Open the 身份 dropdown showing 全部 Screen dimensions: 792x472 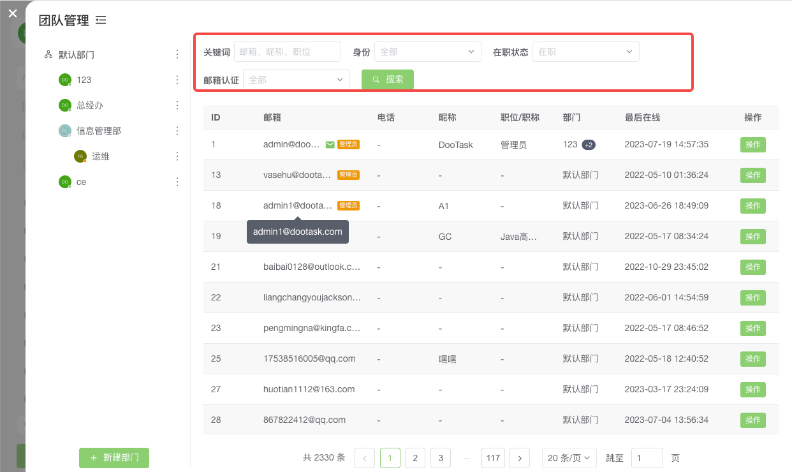(x=427, y=52)
